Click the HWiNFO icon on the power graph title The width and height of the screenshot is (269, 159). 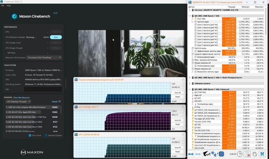point(76,80)
